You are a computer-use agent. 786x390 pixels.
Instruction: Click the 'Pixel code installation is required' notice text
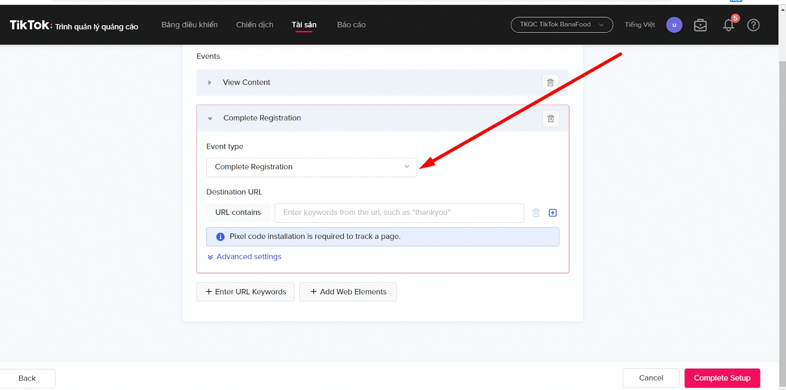pos(315,236)
